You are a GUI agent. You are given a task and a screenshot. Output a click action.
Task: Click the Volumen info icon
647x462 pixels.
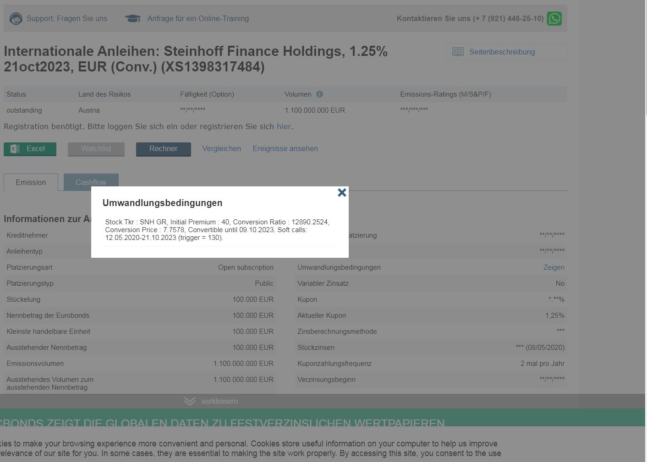[319, 94]
